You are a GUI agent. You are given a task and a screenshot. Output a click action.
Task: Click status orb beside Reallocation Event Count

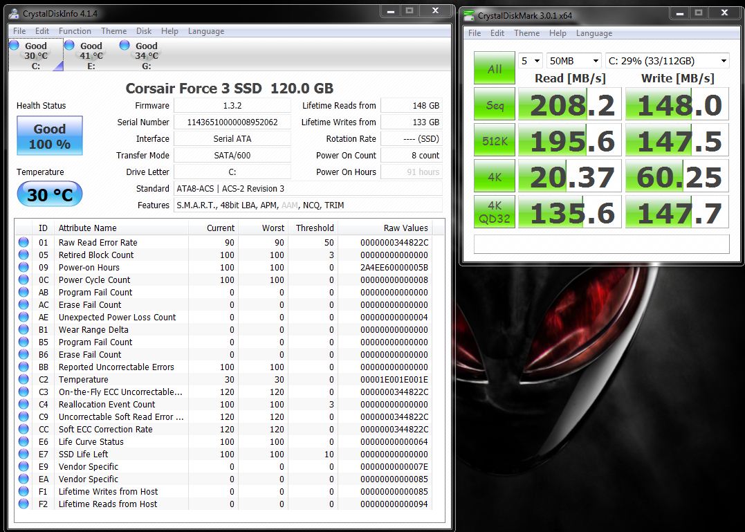click(x=24, y=404)
